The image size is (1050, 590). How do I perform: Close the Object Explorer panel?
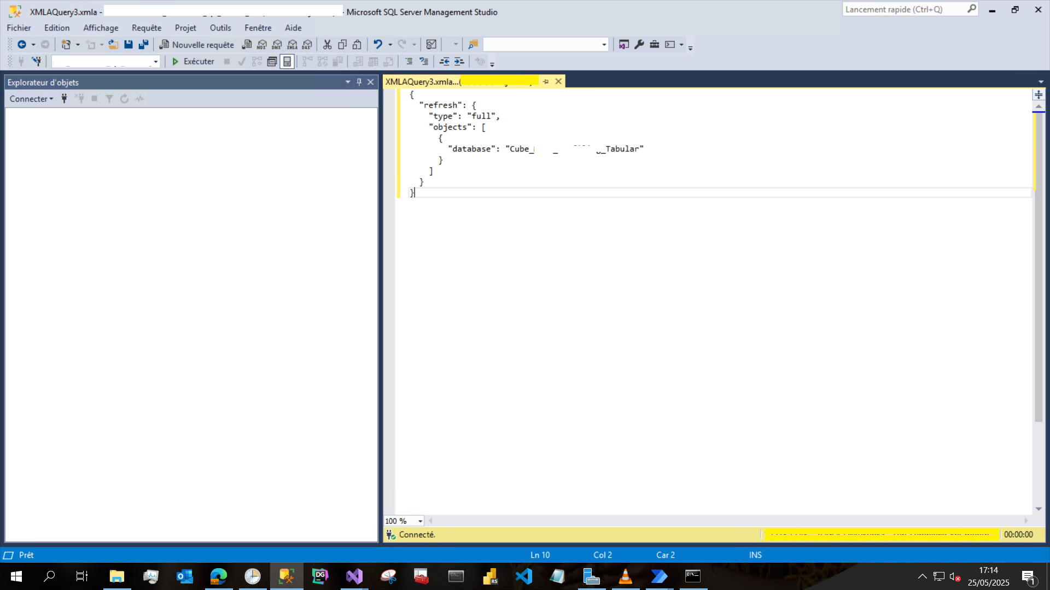371,82
